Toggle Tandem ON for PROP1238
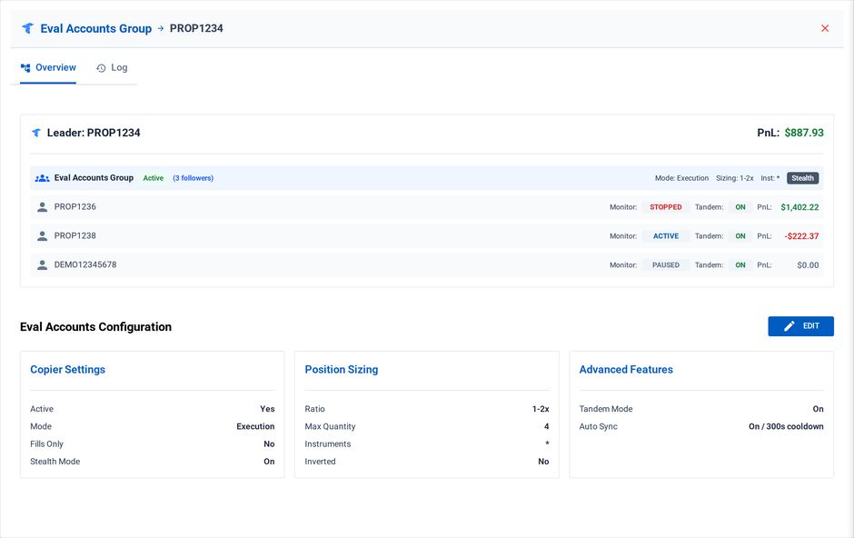854x538 pixels. coord(740,235)
